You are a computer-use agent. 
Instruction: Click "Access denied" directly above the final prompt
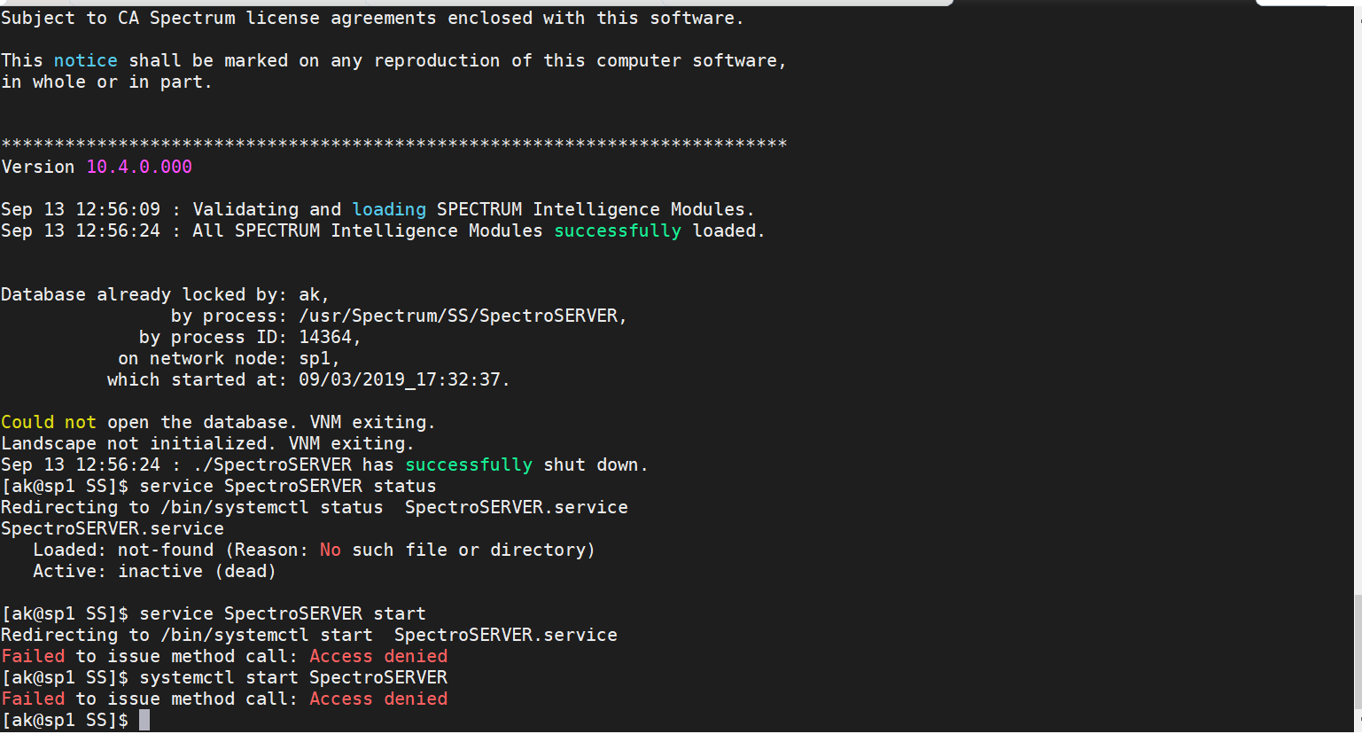point(378,699)
